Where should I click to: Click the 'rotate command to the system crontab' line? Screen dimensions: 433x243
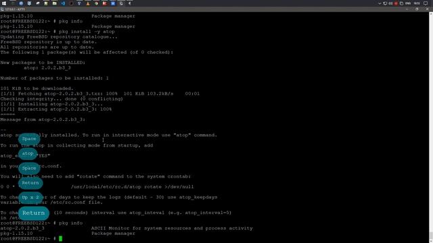coord(95,177)
